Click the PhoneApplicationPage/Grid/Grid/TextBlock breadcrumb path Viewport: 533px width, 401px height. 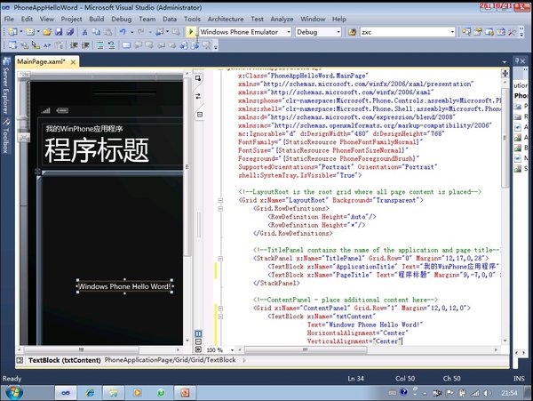[x=170, y=360]
